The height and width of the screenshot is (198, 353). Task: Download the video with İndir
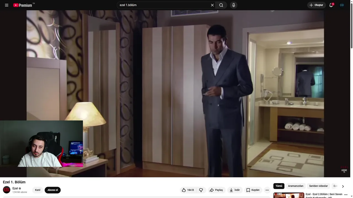[235, 190]
